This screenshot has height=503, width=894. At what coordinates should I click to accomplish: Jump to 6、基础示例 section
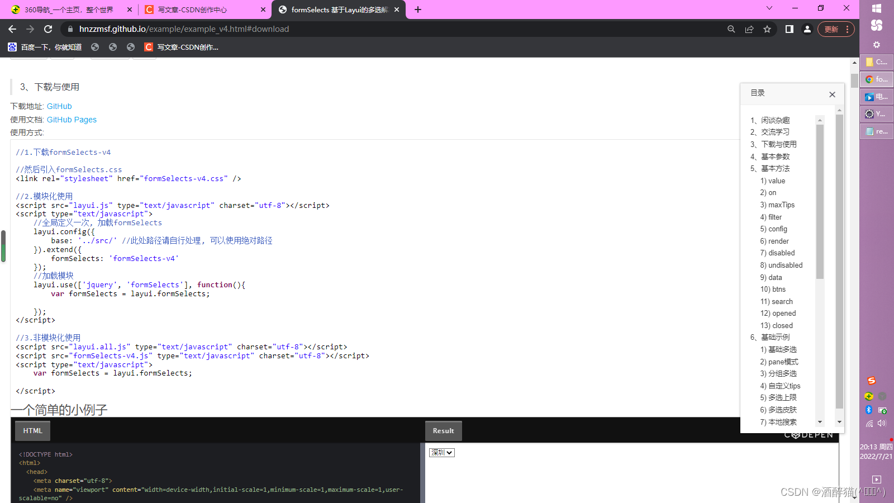770,337
